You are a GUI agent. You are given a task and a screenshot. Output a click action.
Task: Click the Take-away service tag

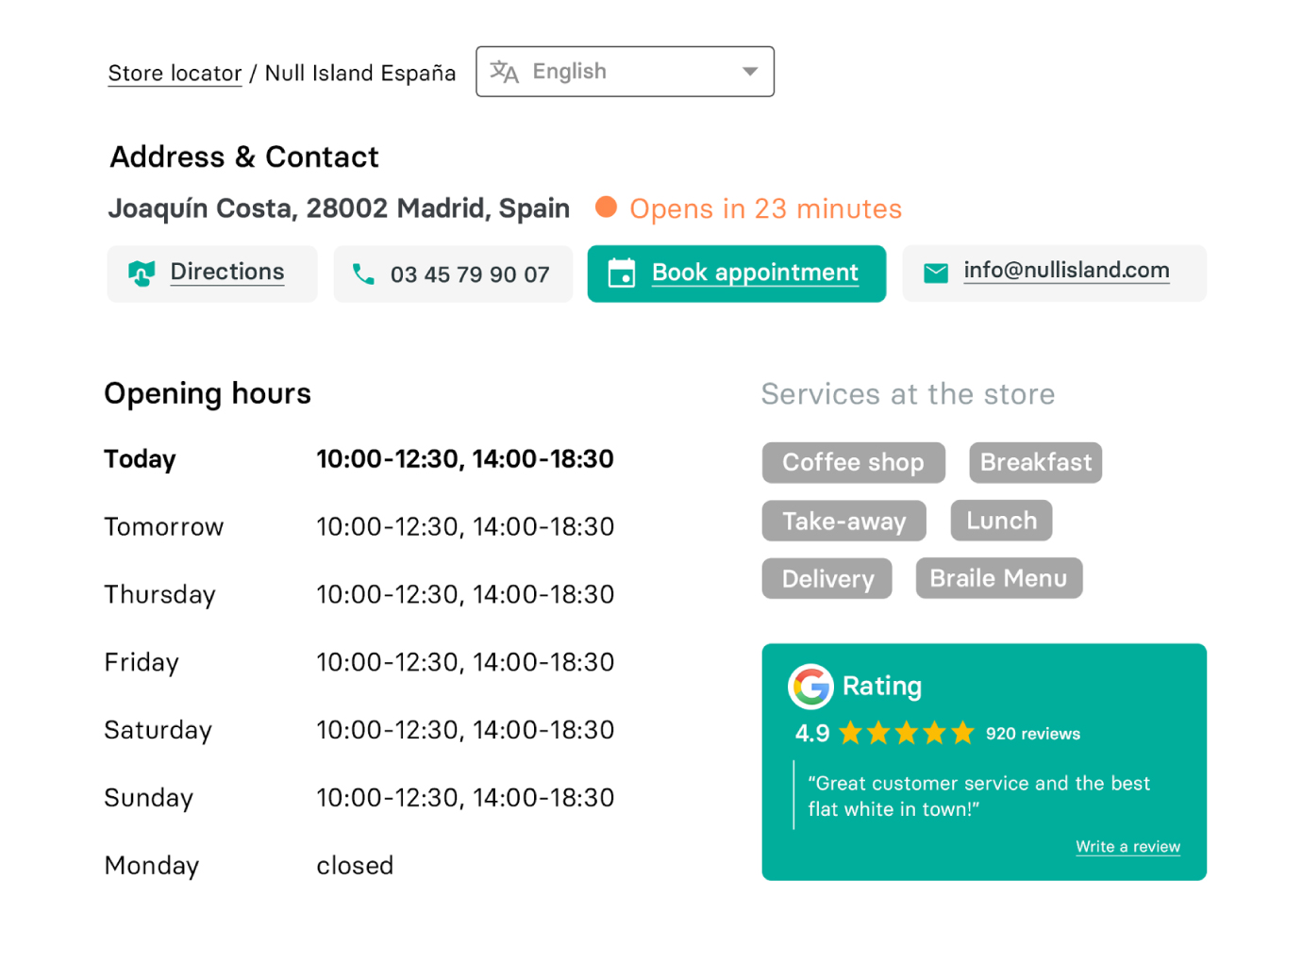coord(843,521)
